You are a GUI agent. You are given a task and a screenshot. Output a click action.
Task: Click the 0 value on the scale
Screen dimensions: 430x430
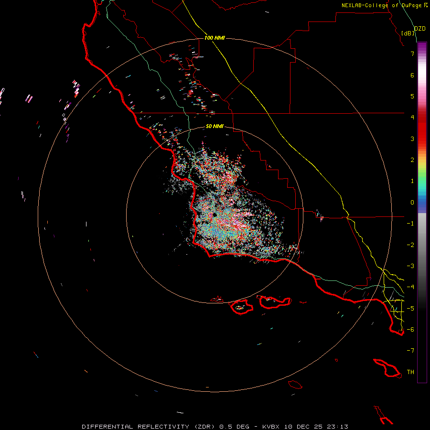pyautogui.click(x=412, y=203)
